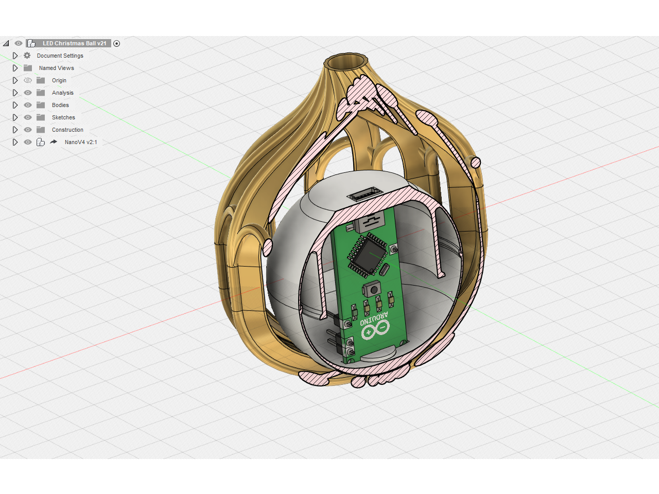
Task: Select the "Bodies" row label
Action: pyautogui.click(x=60, y=105)
